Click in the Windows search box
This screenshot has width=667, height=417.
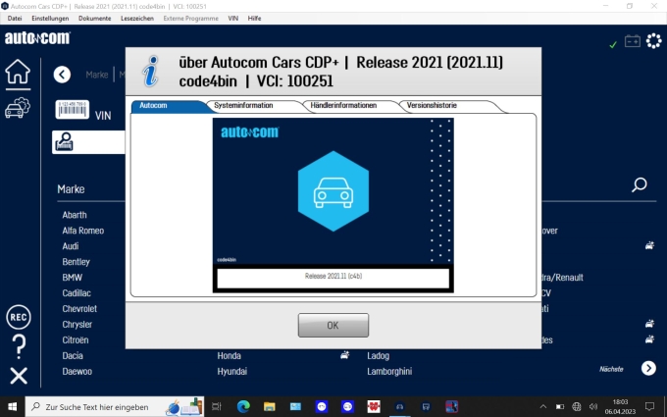[x=115, y=407]
